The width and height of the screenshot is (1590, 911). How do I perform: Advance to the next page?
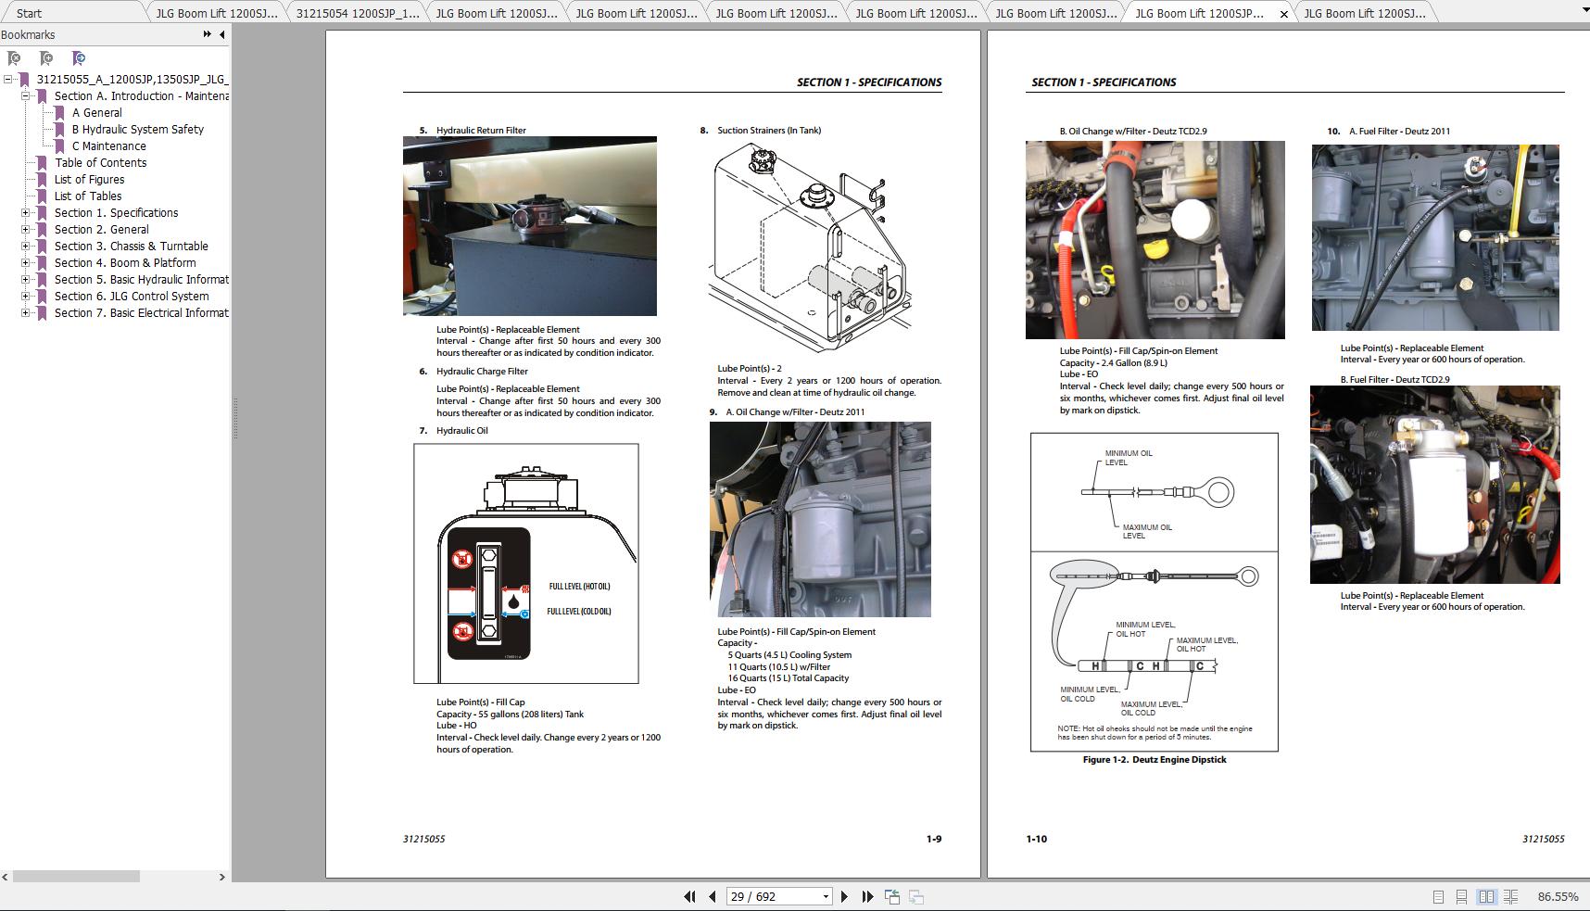(x=844, y=896)
